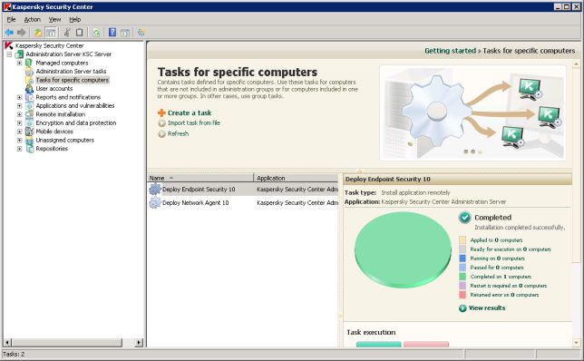This screenshot has height=361, width=584.
Task: Click the User accounts tree icon
Action: pos(29,88)
